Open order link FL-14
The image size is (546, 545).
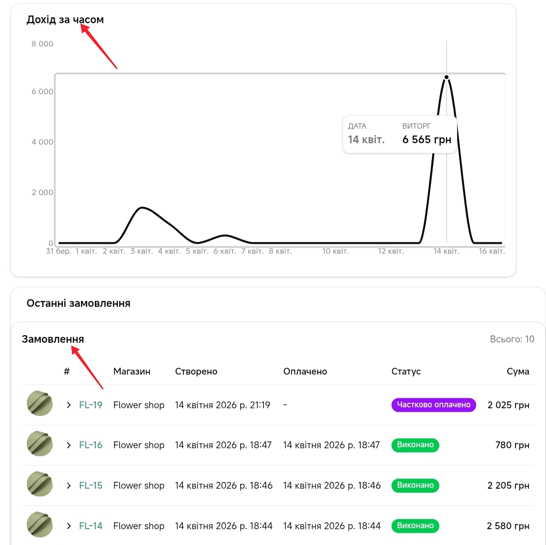[x=91, y=526]
